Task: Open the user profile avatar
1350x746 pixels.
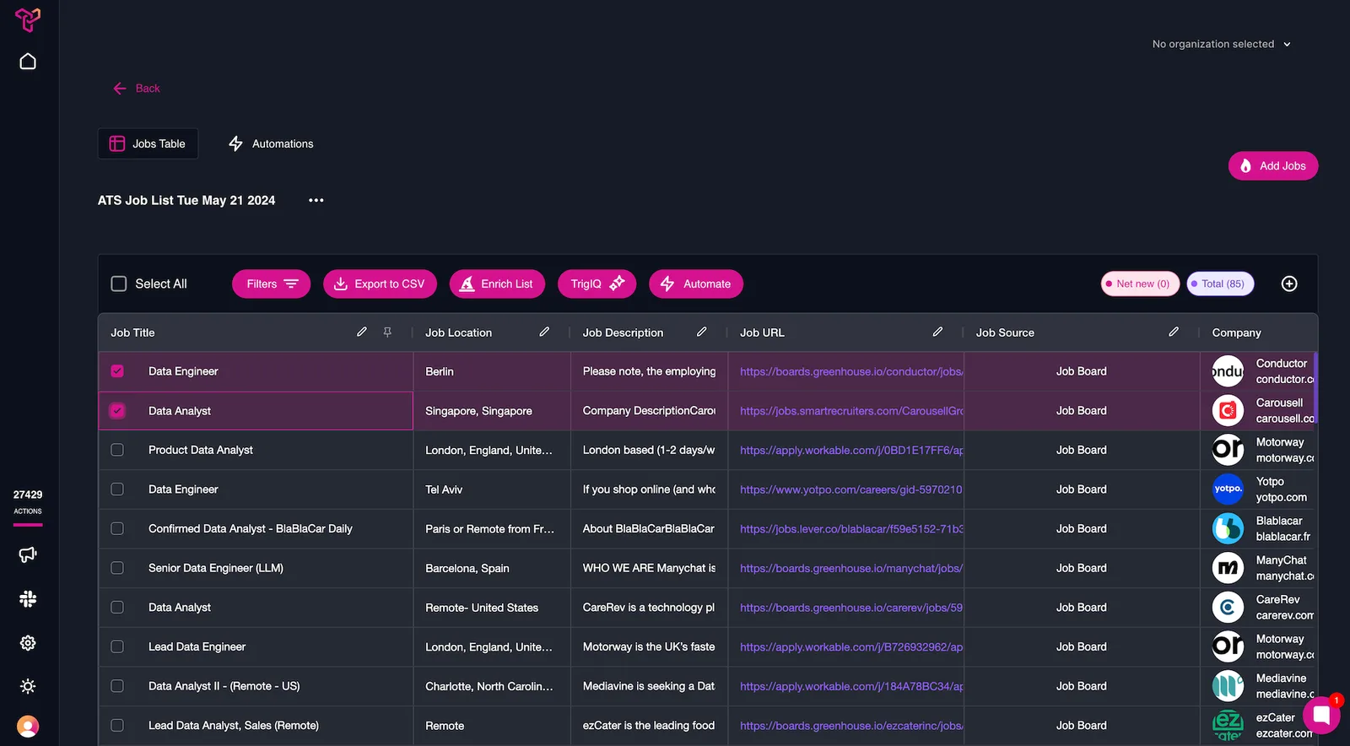Action: pyautogui.click(x=28, y=727)
